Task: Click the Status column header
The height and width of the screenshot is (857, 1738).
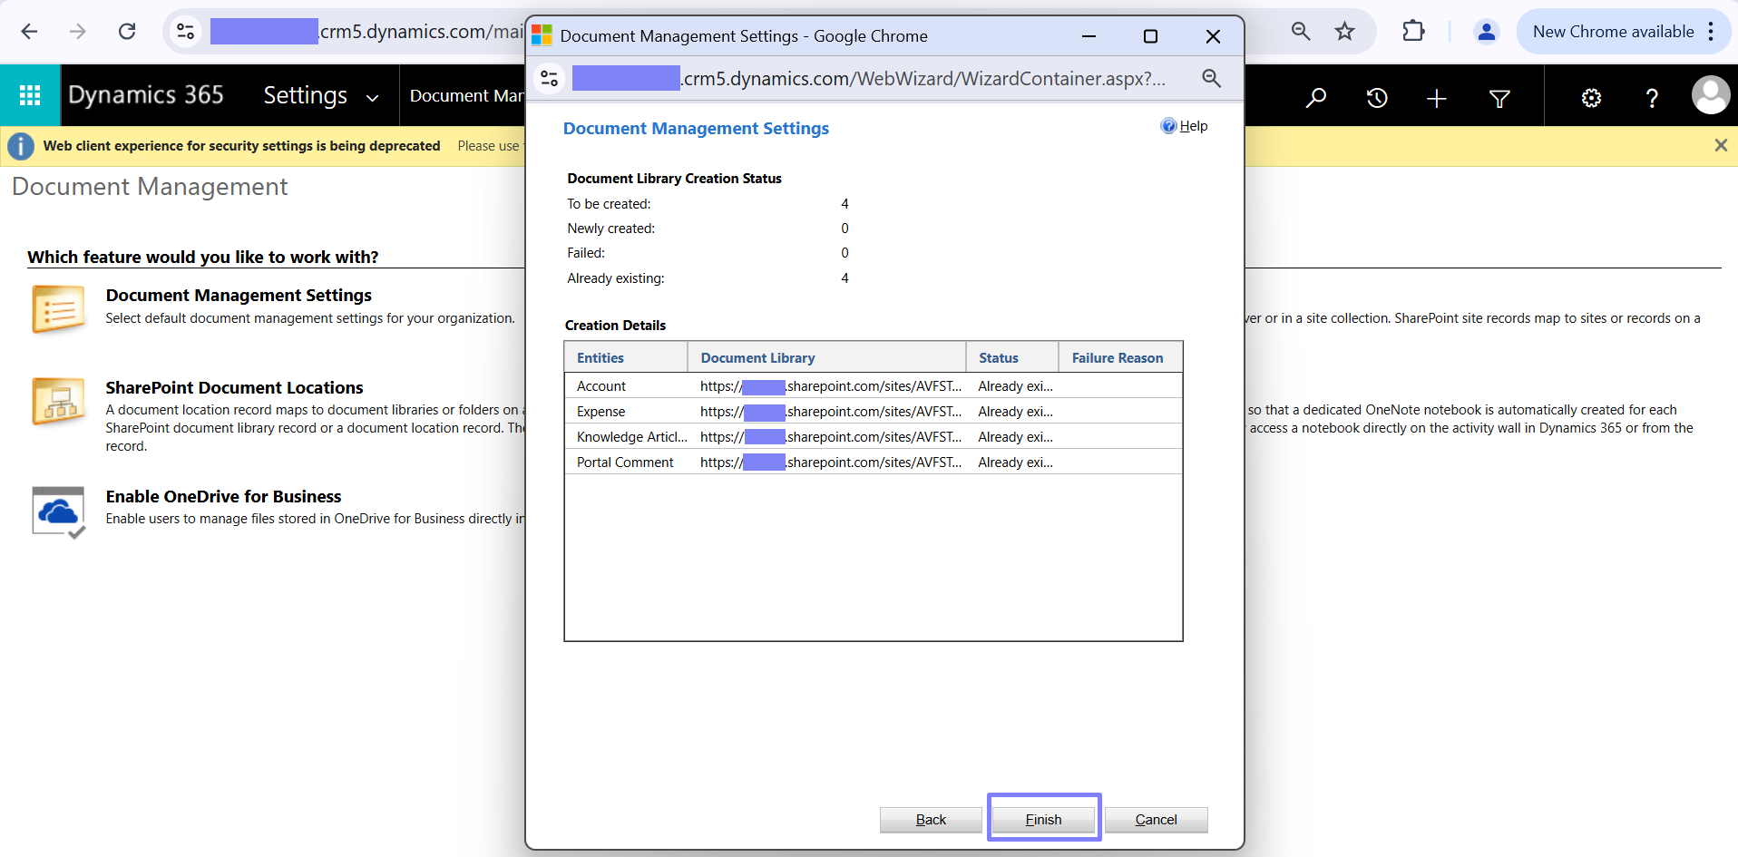Action: [1012, 357]
